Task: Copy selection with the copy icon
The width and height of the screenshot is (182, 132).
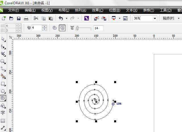Action: pyautogui.click(x=43, y=18)
